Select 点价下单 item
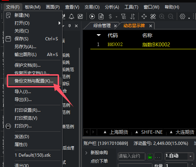This screenshot has width=196, height=167. tap(99, 161)
